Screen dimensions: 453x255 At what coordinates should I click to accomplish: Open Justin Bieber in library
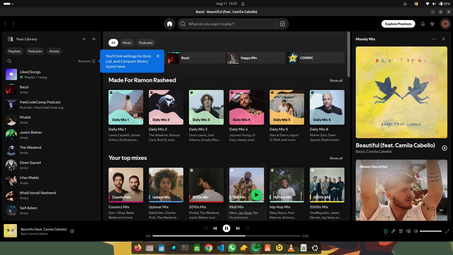(x=51, y=135)
